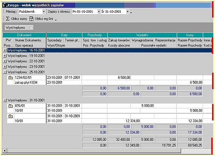Click the Poz. Przychody column header

pyautogui.click(x=95, y=46)
